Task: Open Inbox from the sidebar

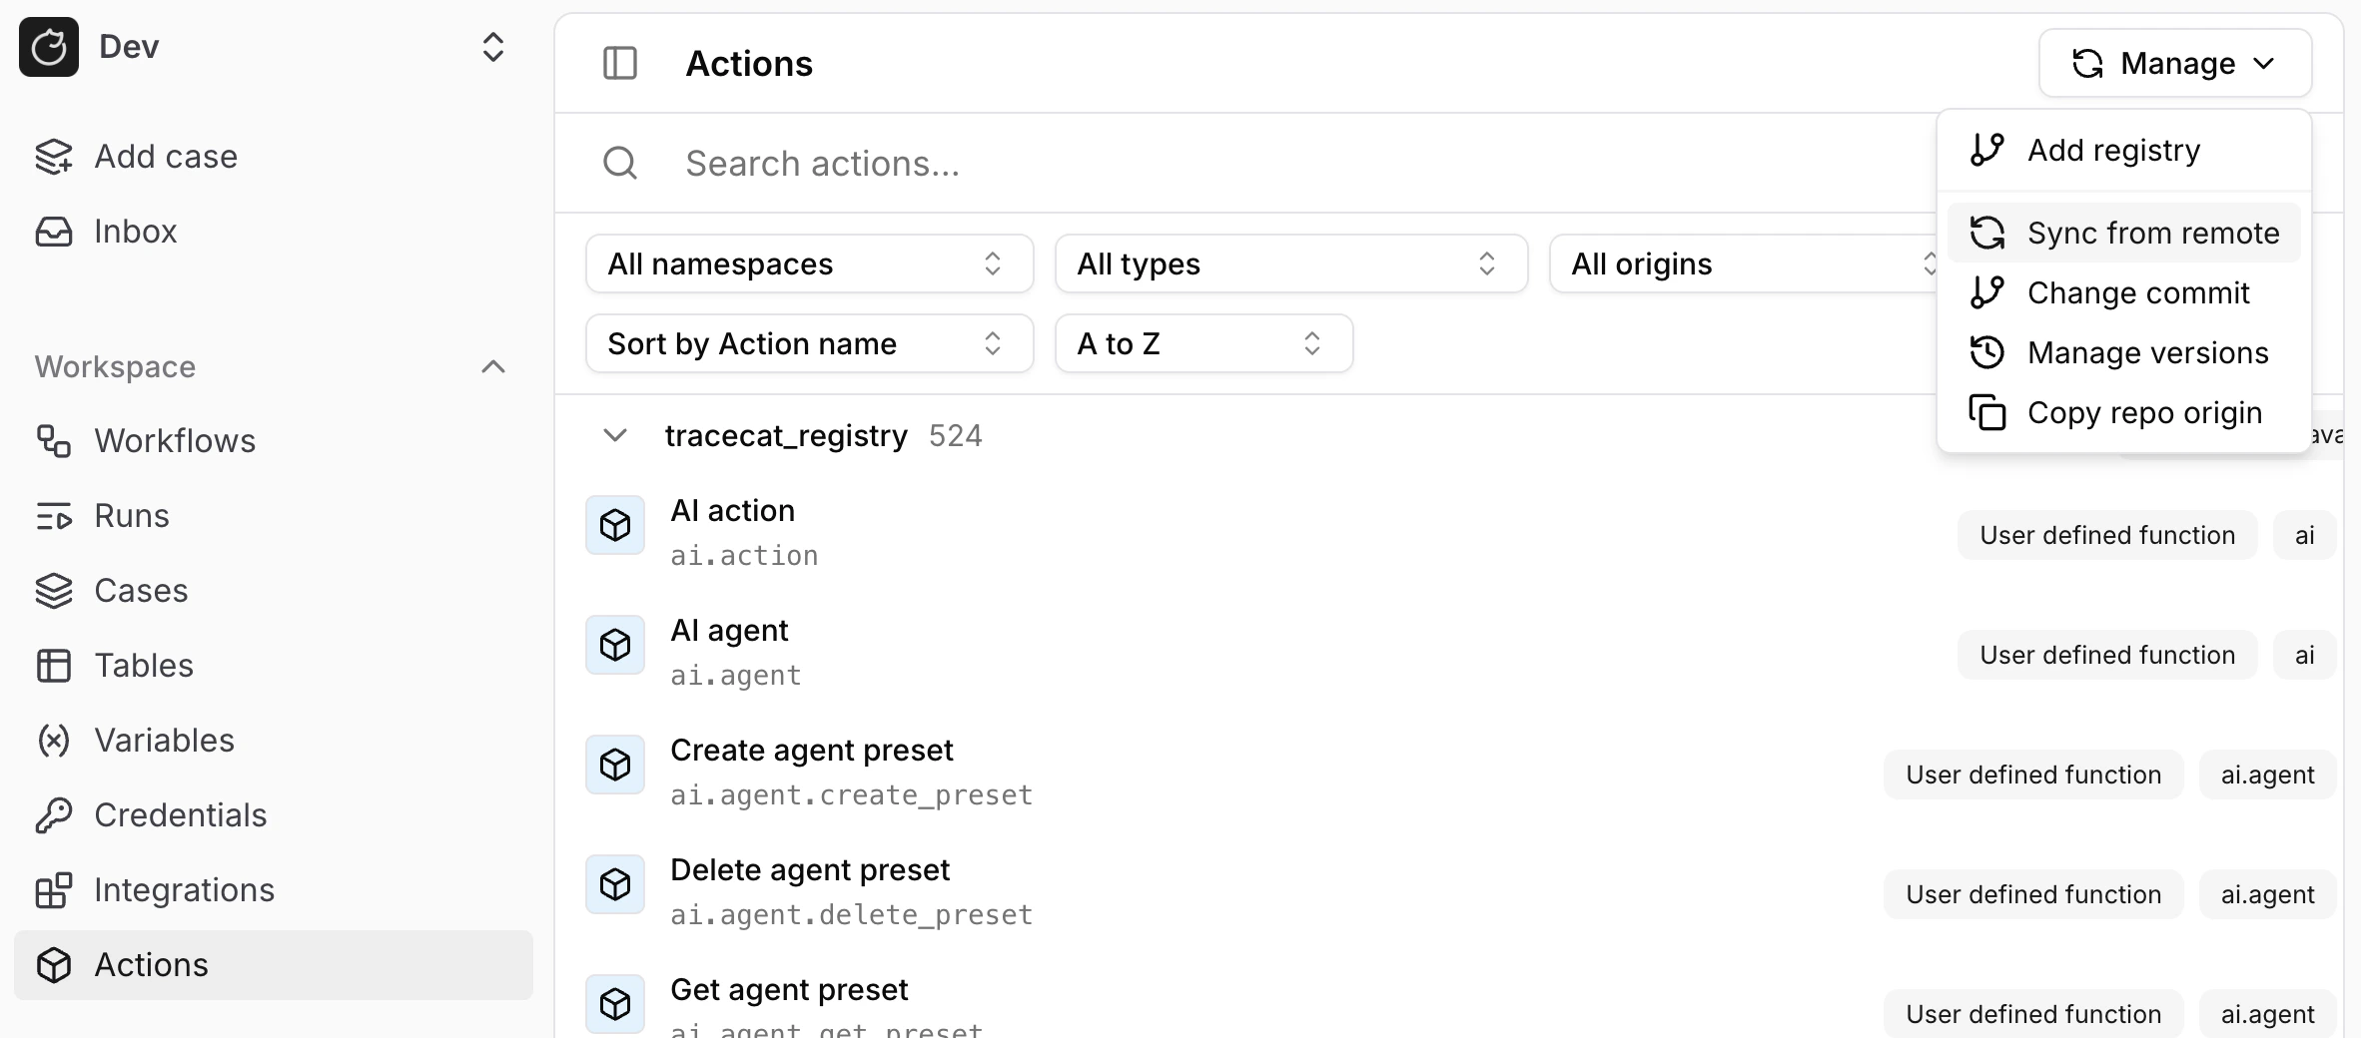Action: (x=135, y=232)
